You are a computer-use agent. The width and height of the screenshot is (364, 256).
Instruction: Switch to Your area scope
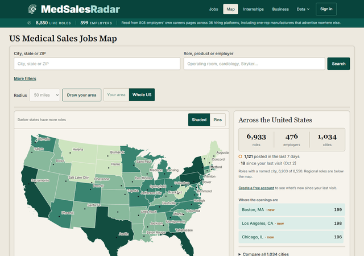coord(116,95)
